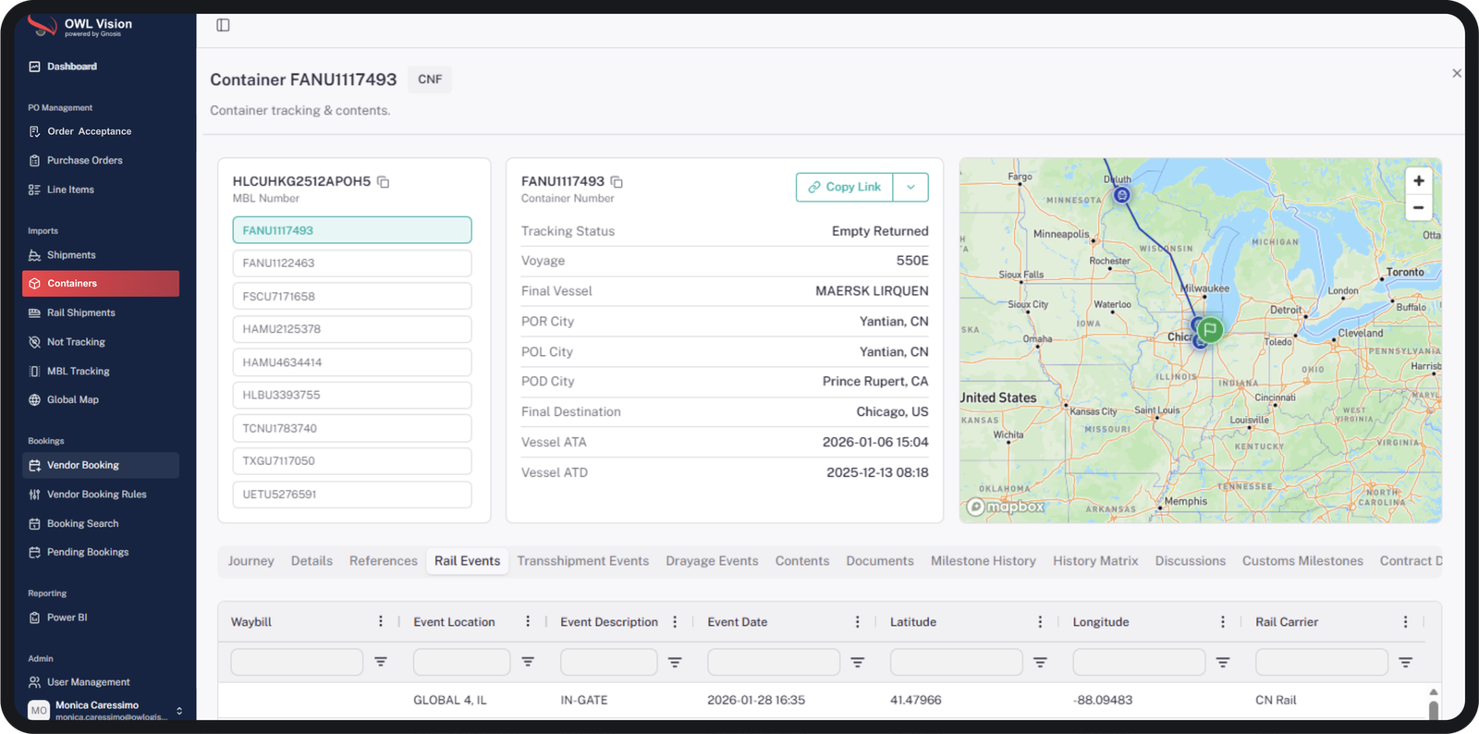The height and width of the screenshot is (734, 1479).
Task: Open Event Description column menu
Action: (x=675, y=622)
